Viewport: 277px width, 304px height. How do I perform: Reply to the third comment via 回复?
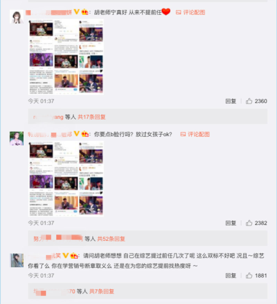point(231,276)
